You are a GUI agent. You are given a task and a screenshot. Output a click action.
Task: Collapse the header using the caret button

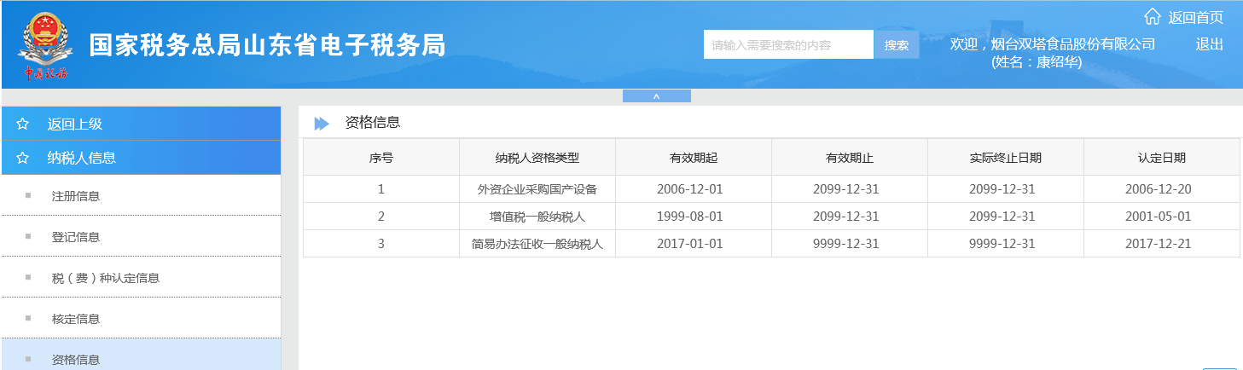click(656, 96)
